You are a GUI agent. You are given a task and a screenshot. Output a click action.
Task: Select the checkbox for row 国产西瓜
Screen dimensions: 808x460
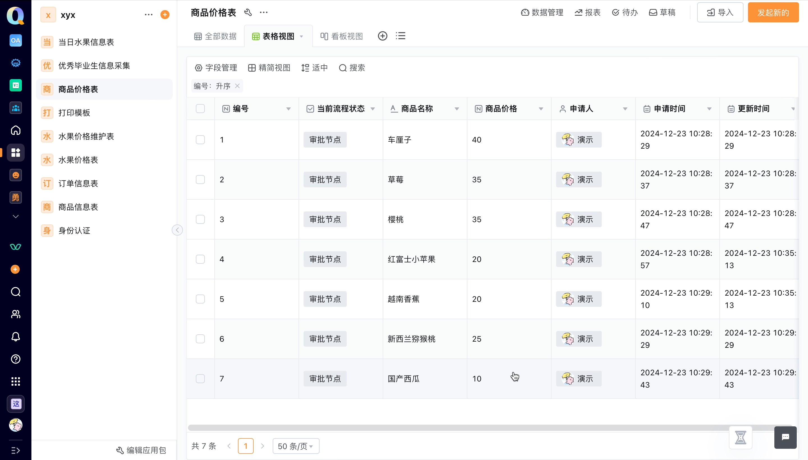pos(200,378)
